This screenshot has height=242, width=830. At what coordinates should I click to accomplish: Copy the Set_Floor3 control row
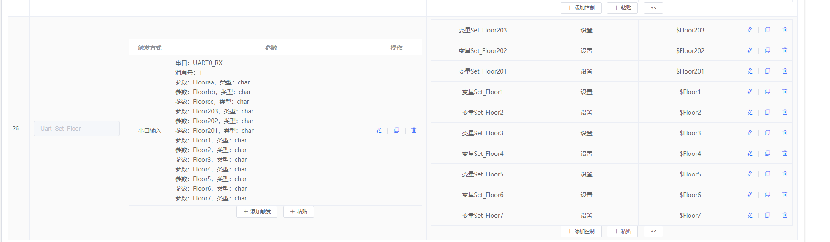point(767,133)
